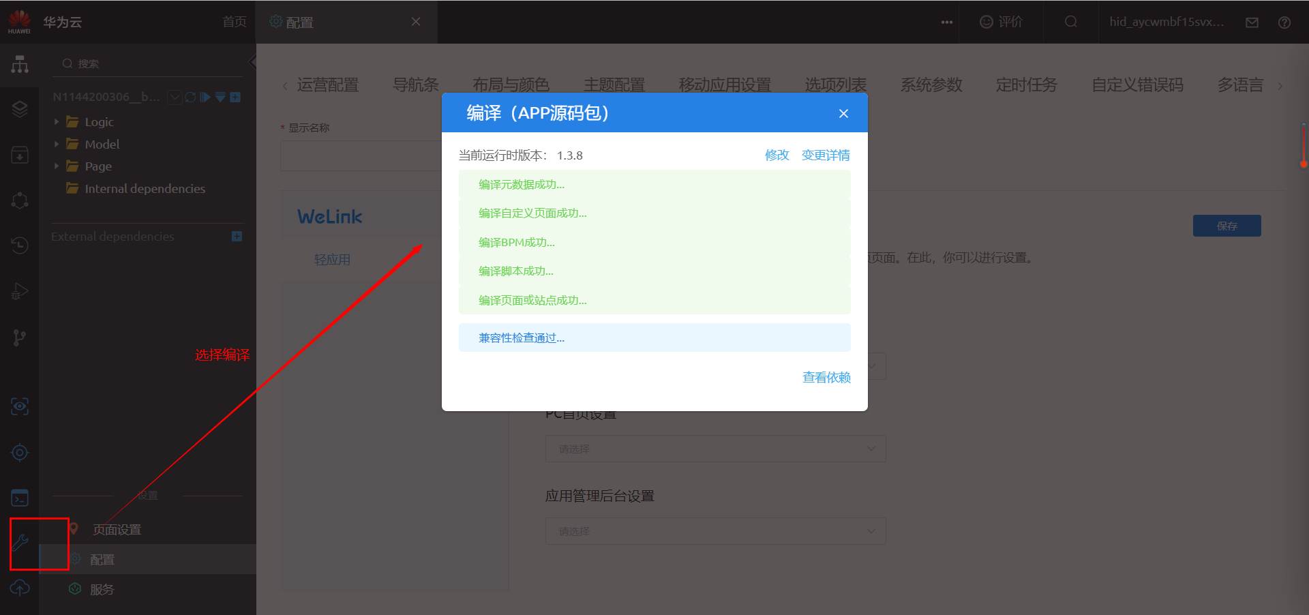Select the layers icon in left sidebar
1309x615 pixels.
(19, 109)
